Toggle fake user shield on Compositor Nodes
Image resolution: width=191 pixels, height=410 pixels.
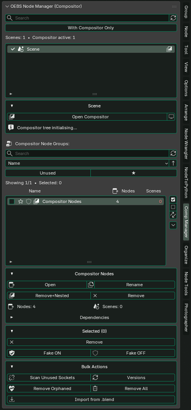pos(28,201)
